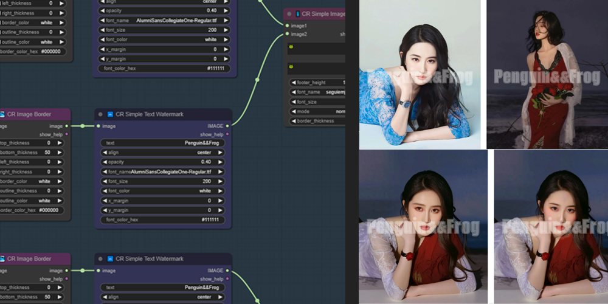Collapse the middle CR Simple Text Watermark node via its gray dot
Image resolution: width=608 pixels, height=304 pixels.
pos(100,114)
